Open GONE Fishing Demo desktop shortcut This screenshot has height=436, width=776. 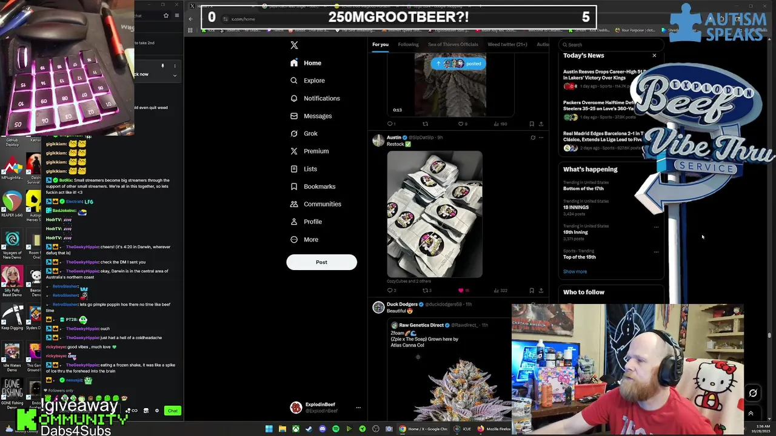(12, 394)
